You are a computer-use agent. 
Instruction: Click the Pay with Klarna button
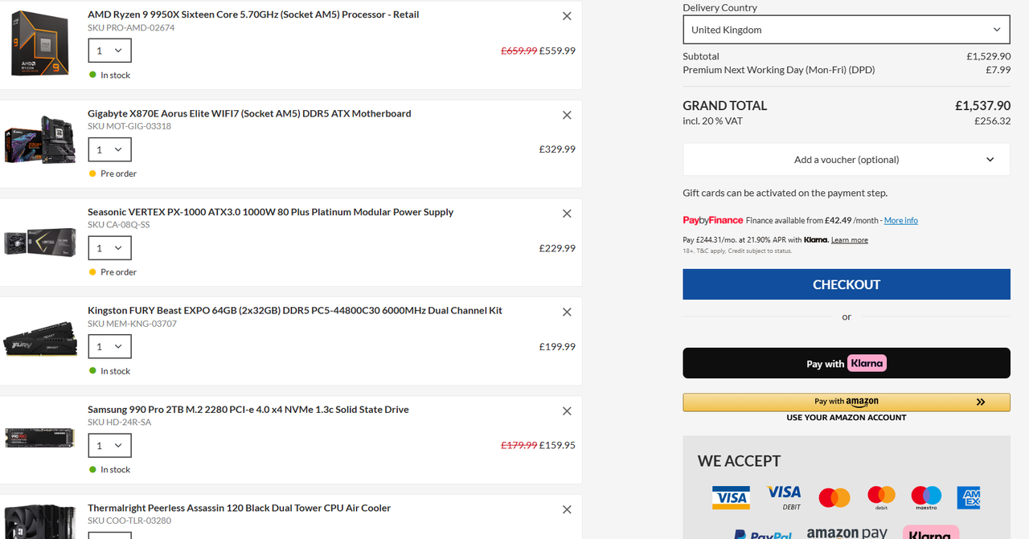tap(847, 363)
